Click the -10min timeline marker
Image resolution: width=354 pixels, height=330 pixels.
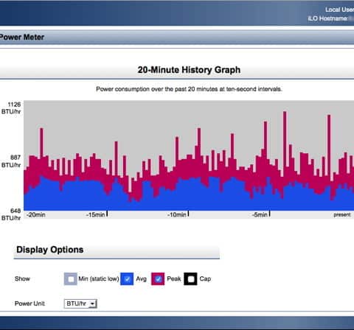178,214
